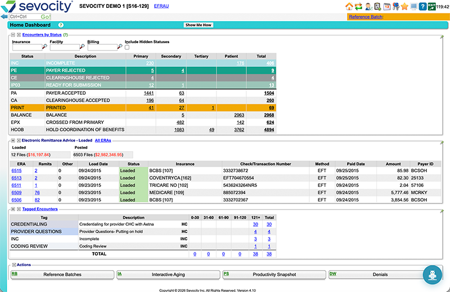Screen dimensions: 450x292
Task: Open the calendar icon in top toolbar
Action: click(x=387, y=6)
